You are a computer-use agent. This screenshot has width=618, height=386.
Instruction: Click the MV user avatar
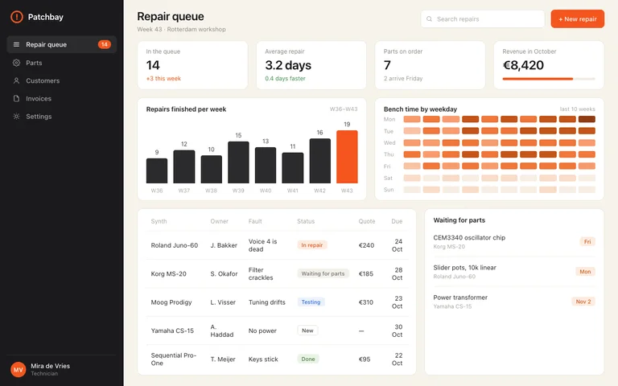(19, 369)
